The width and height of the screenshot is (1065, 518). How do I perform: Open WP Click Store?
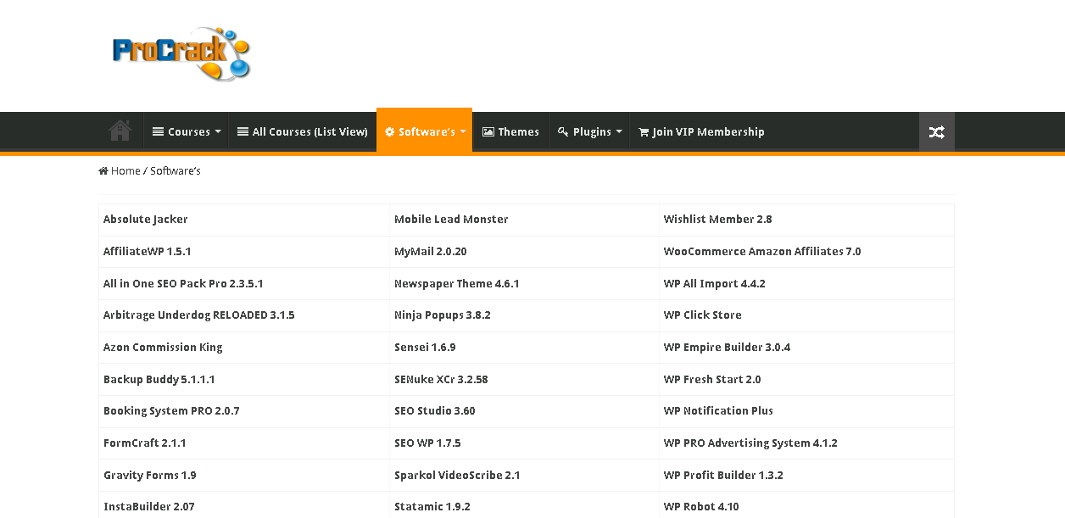pos(703,315)
